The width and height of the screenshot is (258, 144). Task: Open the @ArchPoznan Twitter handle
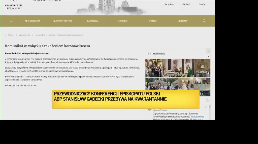coord(160,110)
